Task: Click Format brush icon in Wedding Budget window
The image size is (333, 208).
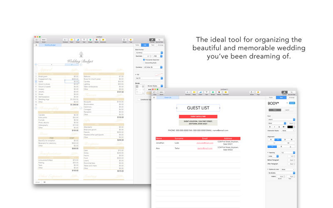Action: [x=152, y=40]
